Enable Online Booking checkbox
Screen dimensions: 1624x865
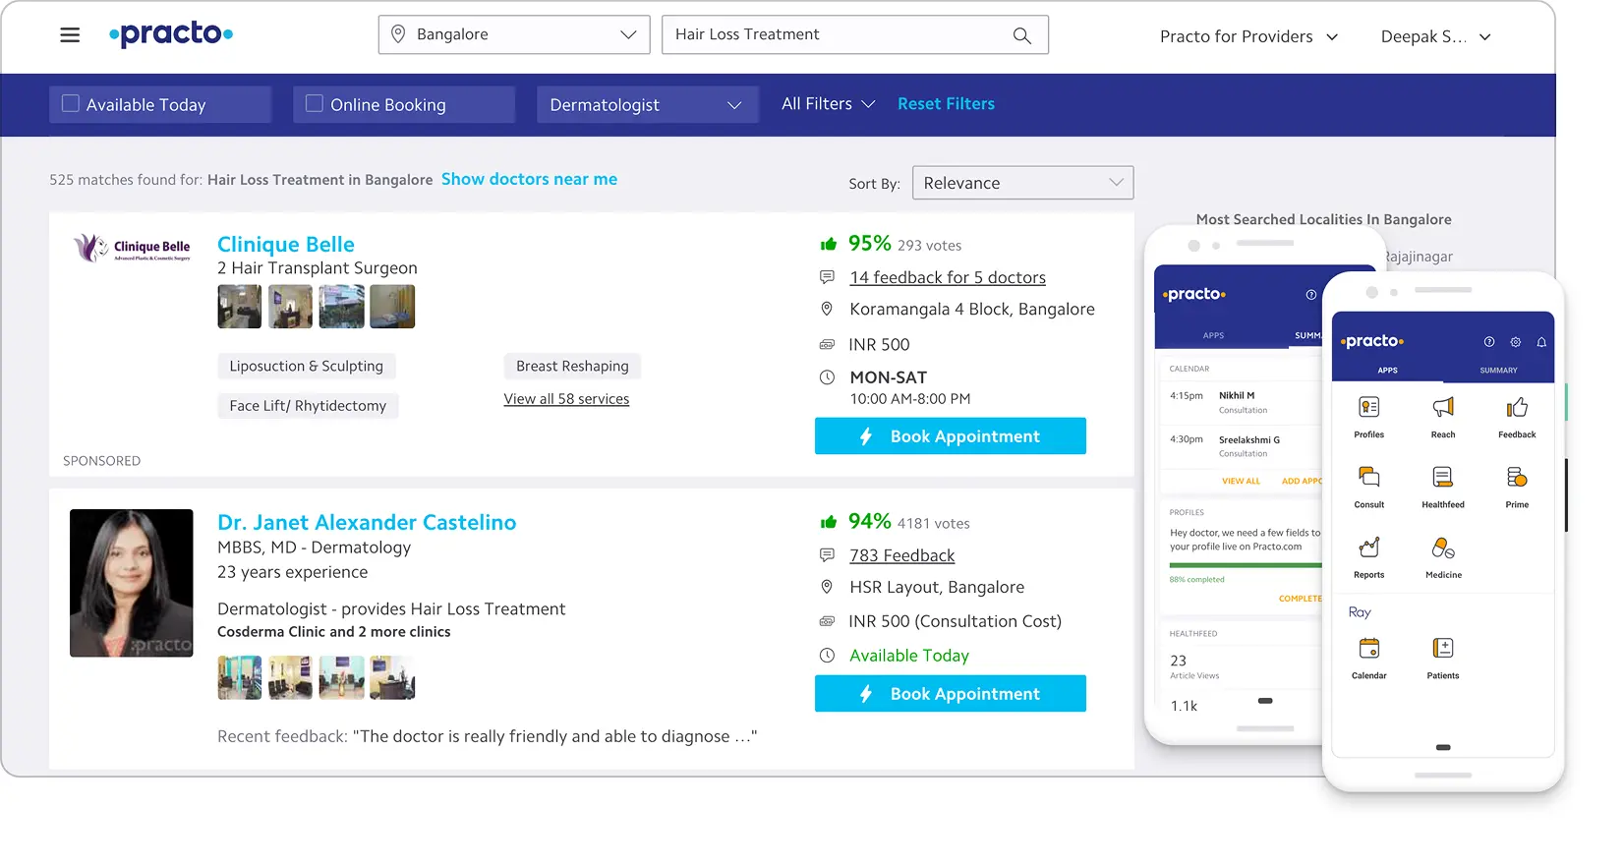[315, 103]
